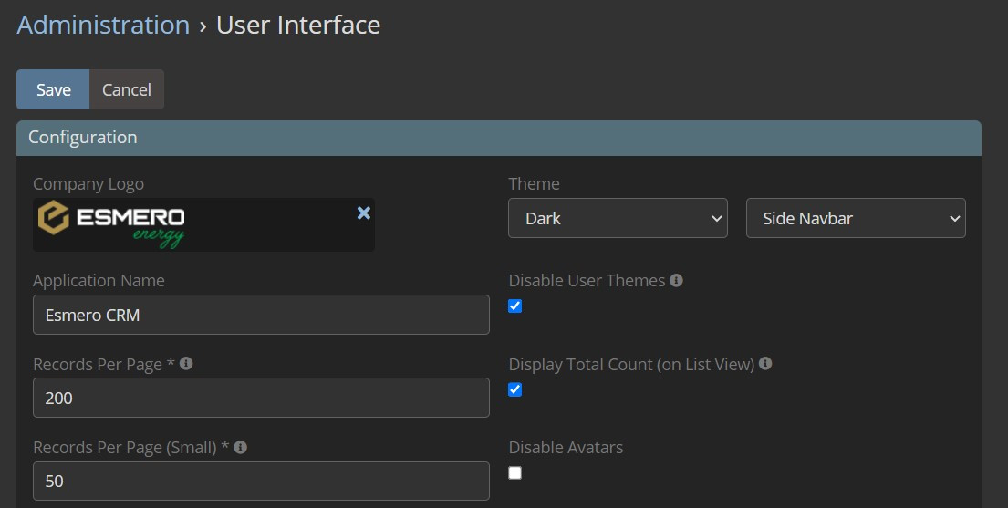The height and width of the screenshot is (508, 1008).
Task: Expand the Side Navbar dropdown
Action: point(856,219)
